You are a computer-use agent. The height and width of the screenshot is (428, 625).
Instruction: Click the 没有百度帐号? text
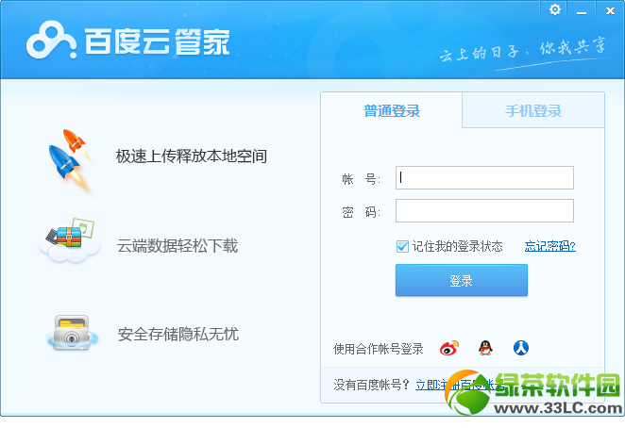371,385
